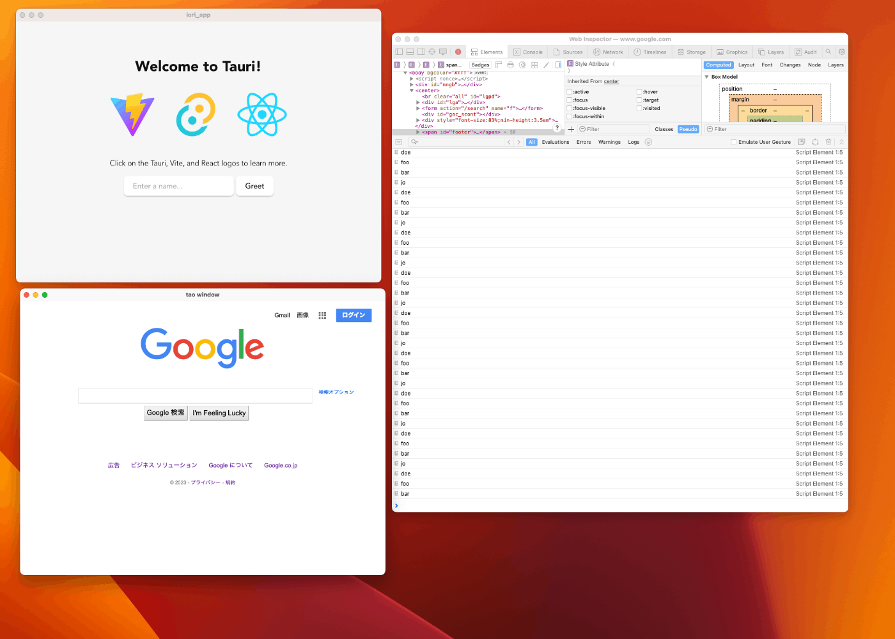This screenshot has height=639, width=895.
Task: Open the Google apps grid icon
Action: [322, 315]
